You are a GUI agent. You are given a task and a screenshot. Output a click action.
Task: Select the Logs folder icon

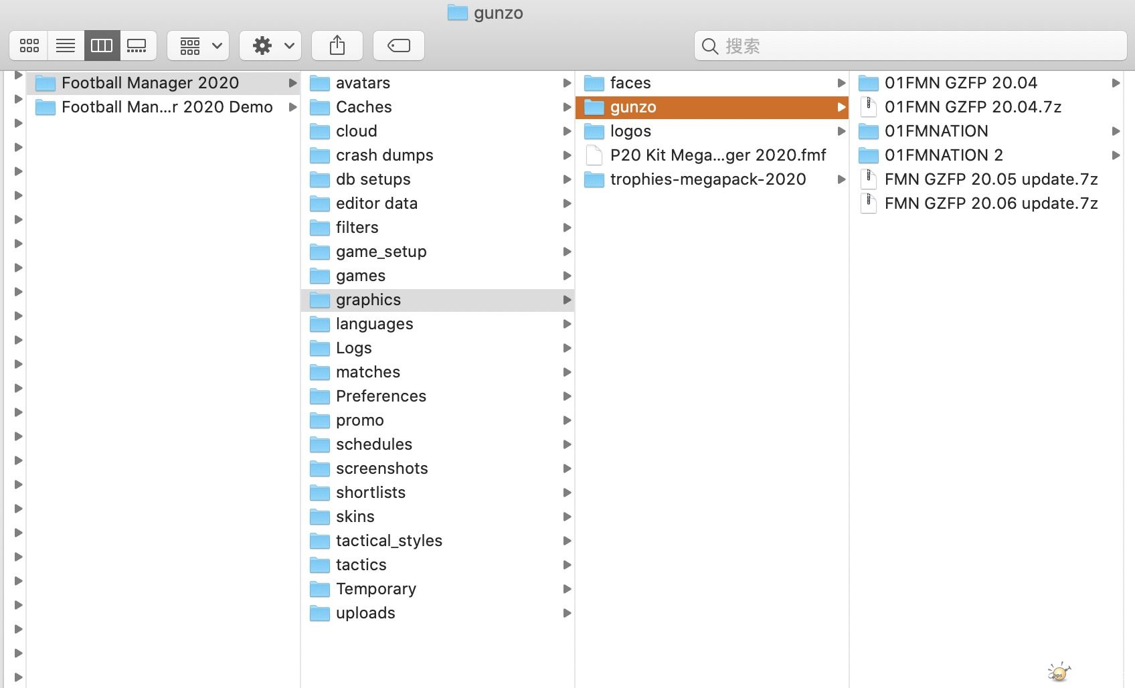pyautogui.click(x=320, y=348)
